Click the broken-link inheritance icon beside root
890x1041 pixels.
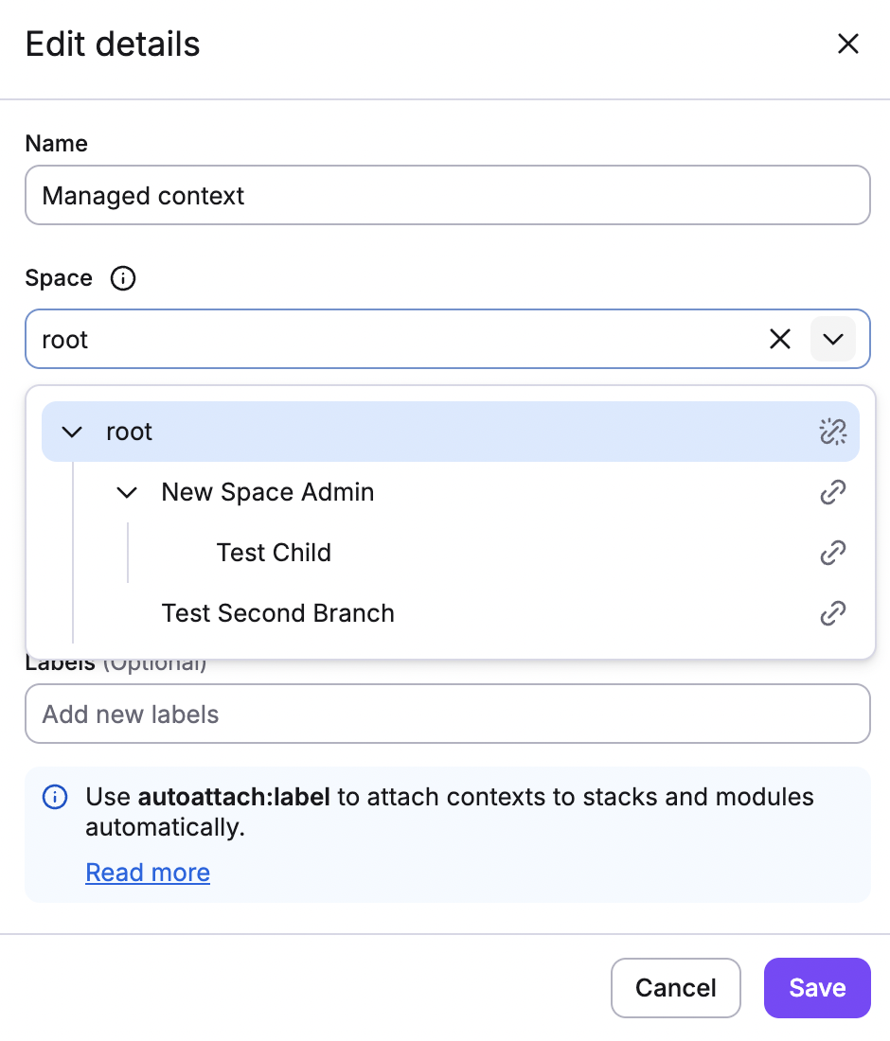click(x=832, y=432)
